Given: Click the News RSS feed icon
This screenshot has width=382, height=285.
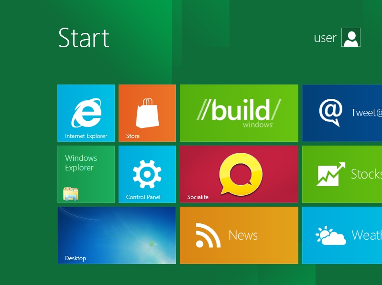Looking at the screenshot, I should click(x=208, y=235).
